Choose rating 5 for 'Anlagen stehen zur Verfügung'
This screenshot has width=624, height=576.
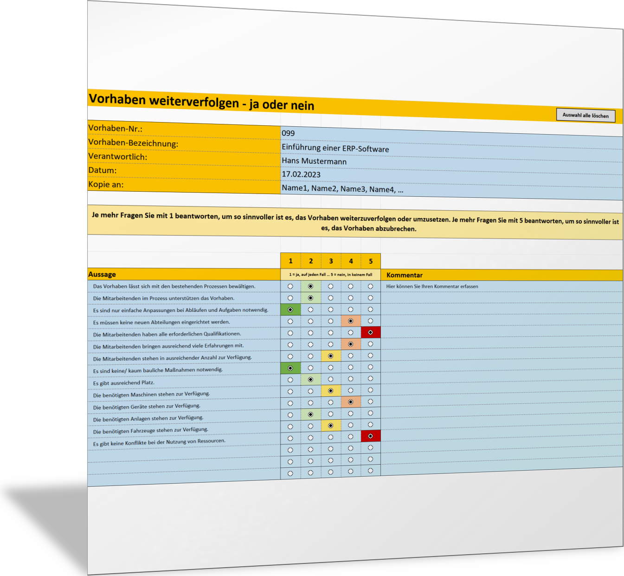(x=370, y=413)
